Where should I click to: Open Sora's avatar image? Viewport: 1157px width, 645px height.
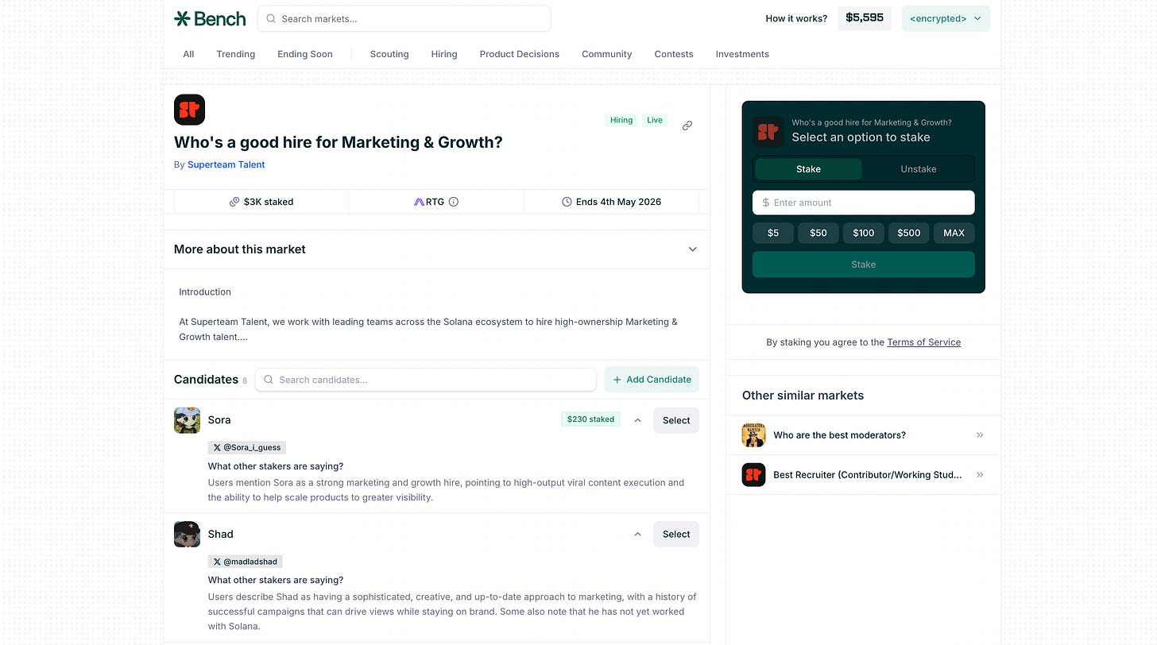tap(187, 420)
